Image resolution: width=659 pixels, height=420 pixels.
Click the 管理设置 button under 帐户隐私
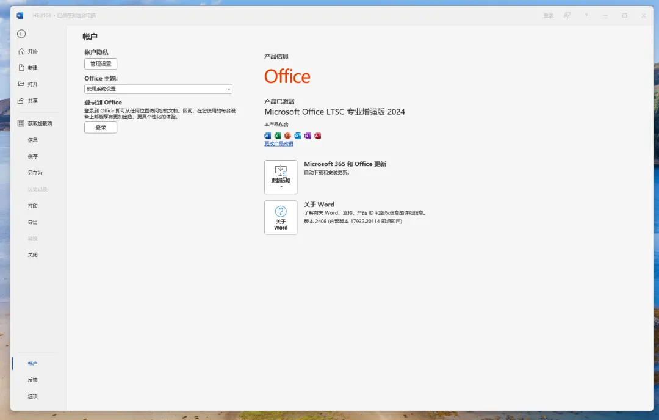tap(101, 63)
